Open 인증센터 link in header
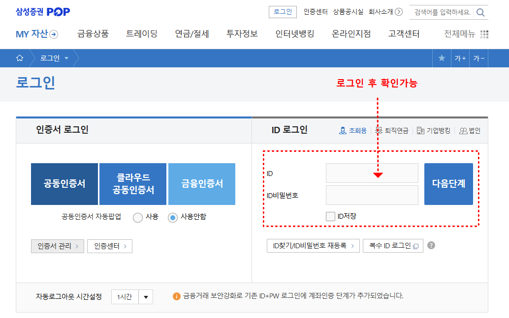Image resolution: width=509 pixels, height=318 pixels. click(316, 12)
